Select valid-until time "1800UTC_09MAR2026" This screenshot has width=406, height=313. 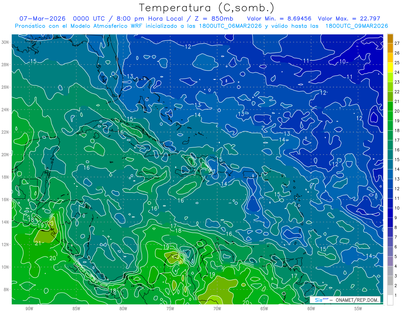[x=357, y=26]
